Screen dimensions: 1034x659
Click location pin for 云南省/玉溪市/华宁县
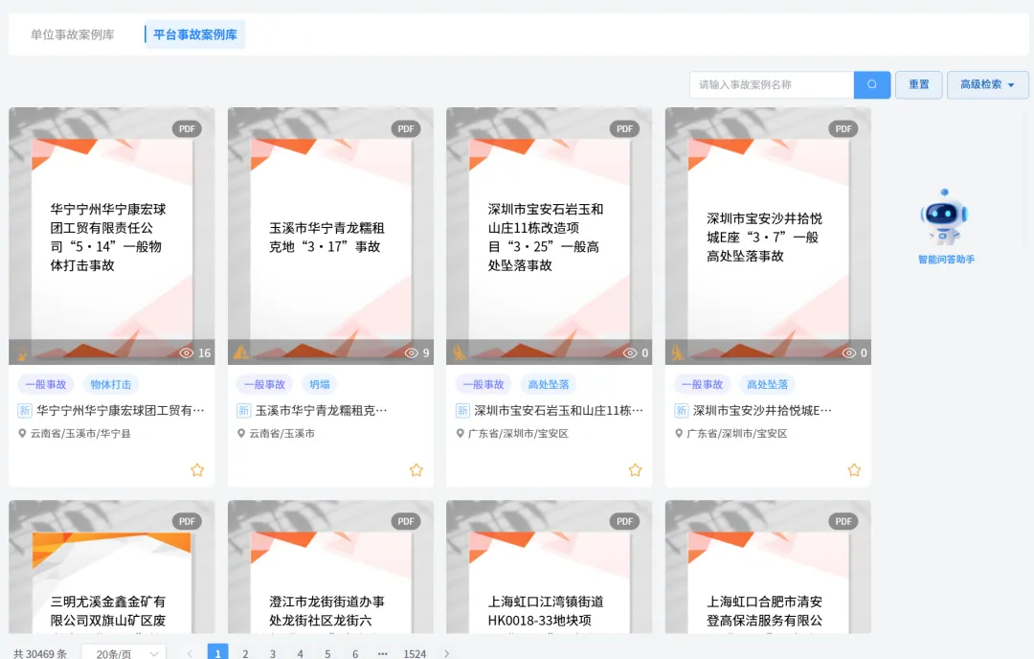tap(22, 433)
